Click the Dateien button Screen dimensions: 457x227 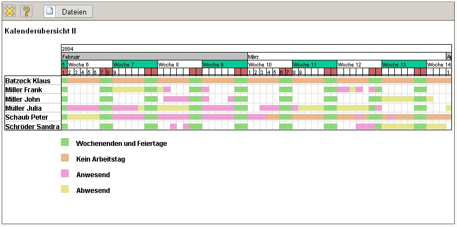68,11
